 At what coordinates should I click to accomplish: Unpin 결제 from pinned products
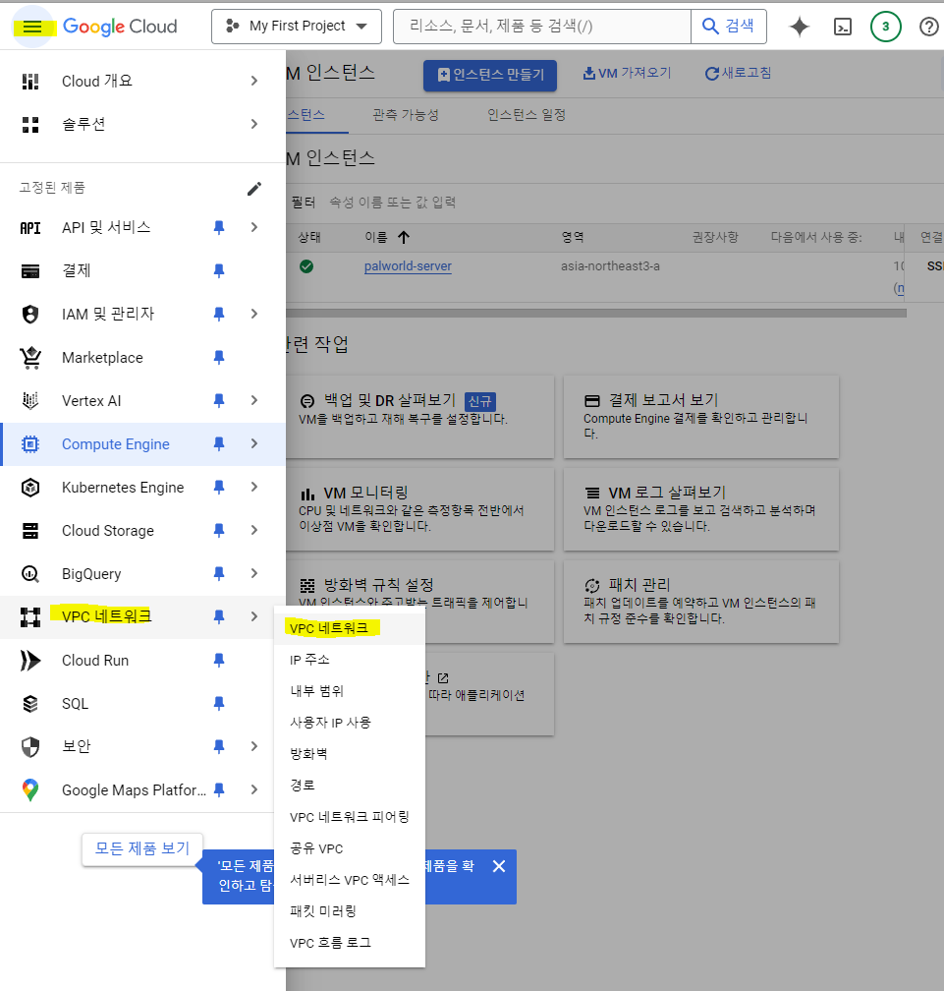pos(219,271)
